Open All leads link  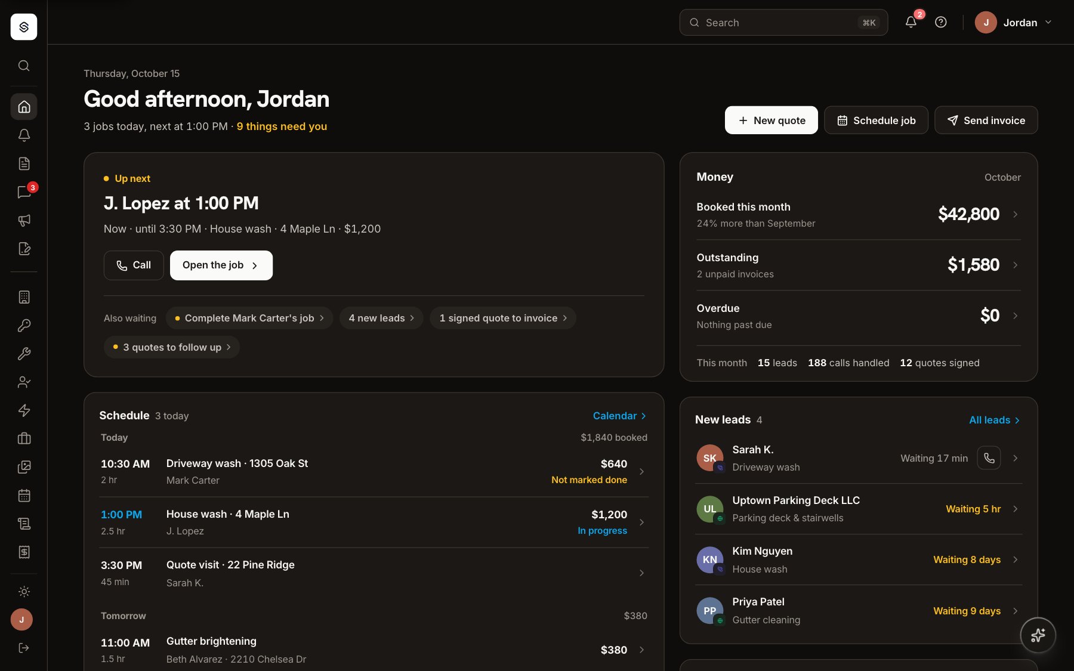point(995,420)
